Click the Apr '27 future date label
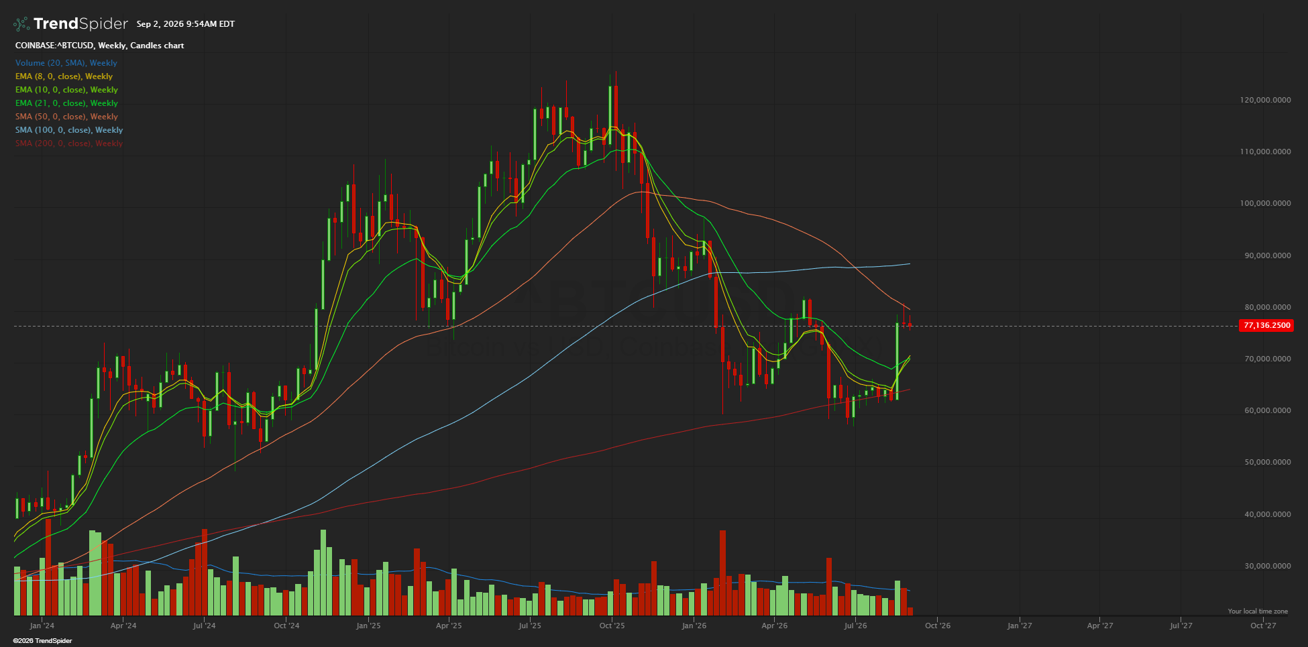 [1100, 626]
